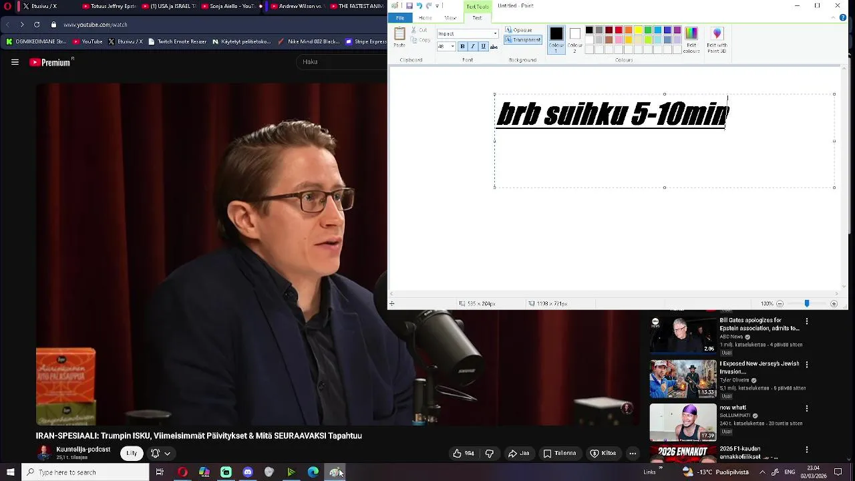
Task: Open the YouTube hamburger guide menu
Action: [15, 62]
